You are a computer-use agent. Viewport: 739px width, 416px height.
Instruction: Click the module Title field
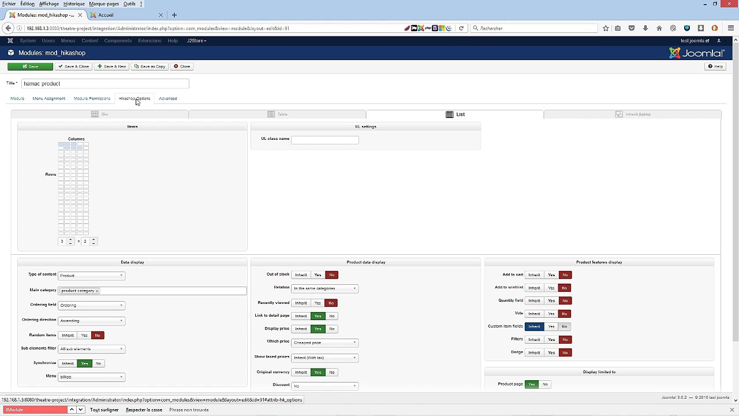click(x=105, y=84)
